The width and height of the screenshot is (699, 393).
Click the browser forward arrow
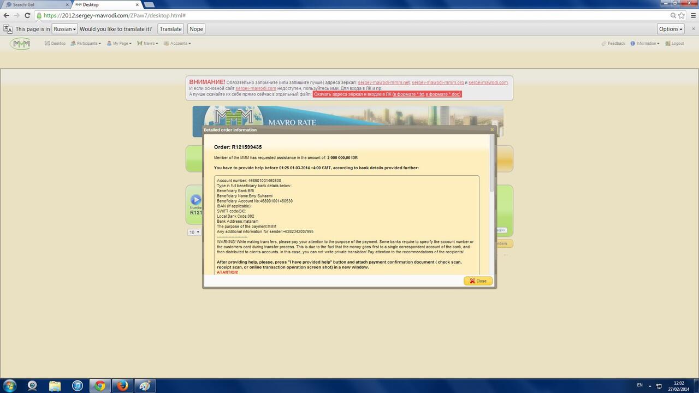(x=16, y=15)
